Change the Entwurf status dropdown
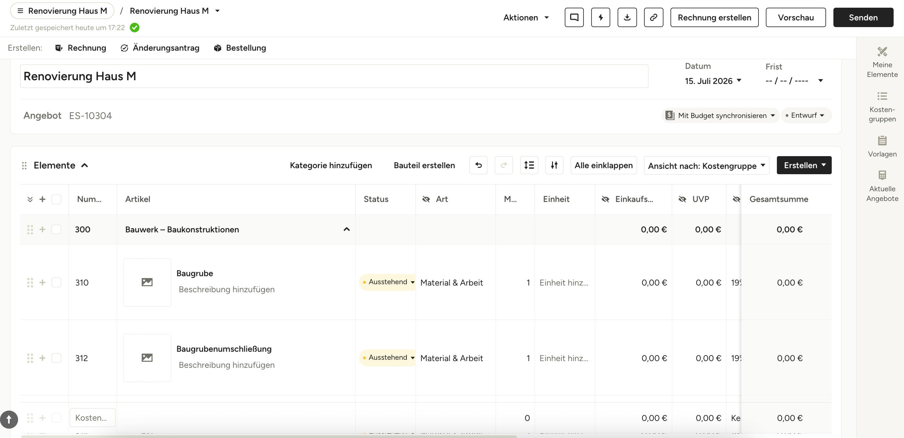Viewport: 904px width, 438px height. click(x=806, y=115)
